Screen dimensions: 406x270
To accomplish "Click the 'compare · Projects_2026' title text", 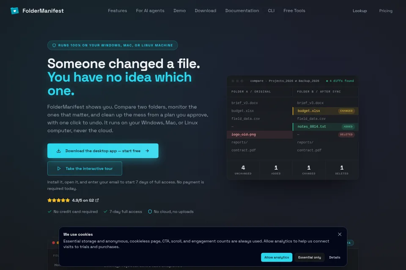I will click(x=285, y=81).
